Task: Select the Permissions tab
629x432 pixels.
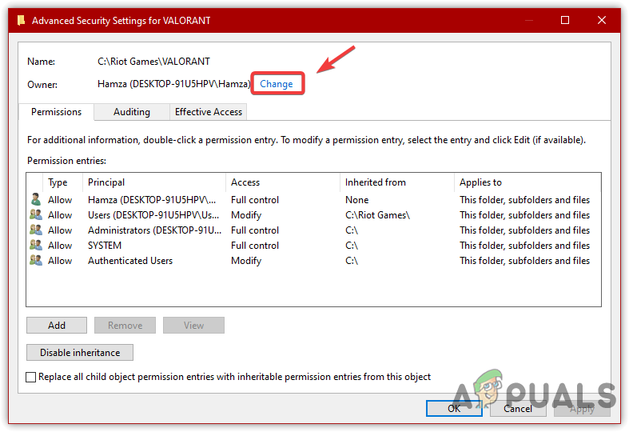Action: (x=56, y=112)
